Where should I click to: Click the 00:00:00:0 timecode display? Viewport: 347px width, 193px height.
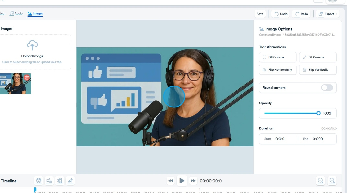[211, 181]
